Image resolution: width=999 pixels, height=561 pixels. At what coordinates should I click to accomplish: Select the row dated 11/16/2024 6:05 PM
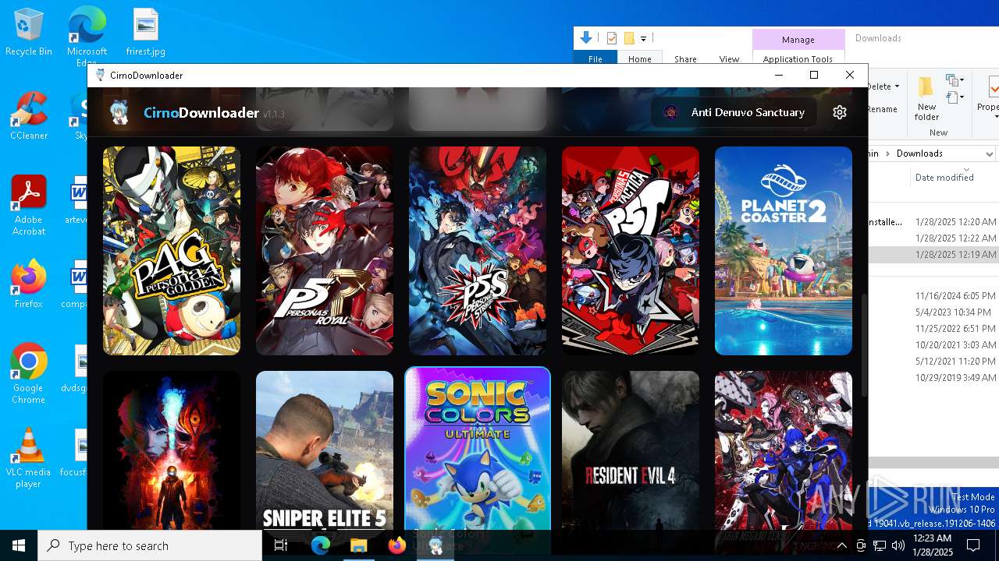(x=933, y=296)
